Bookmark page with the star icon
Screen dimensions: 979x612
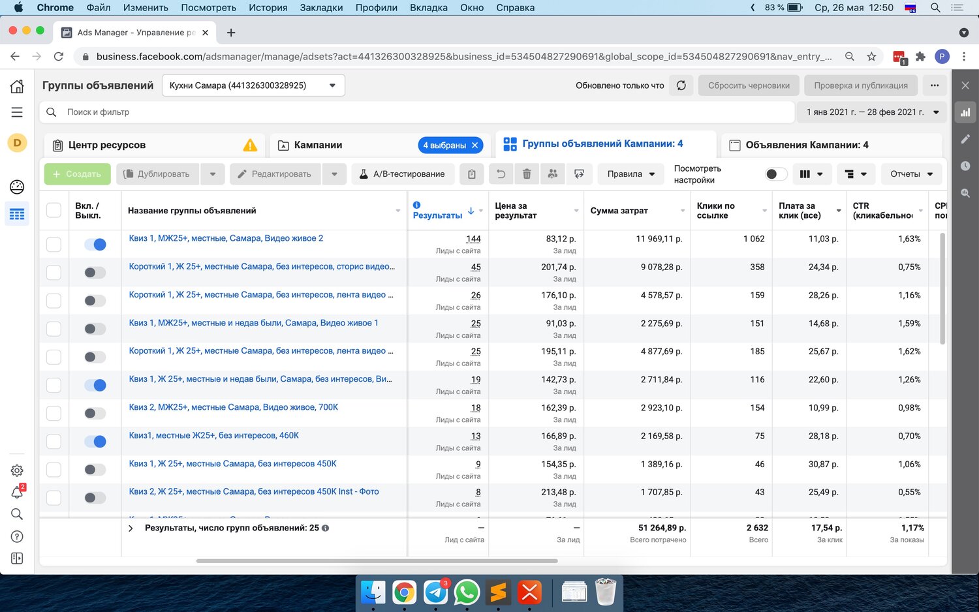click(871, 57)
